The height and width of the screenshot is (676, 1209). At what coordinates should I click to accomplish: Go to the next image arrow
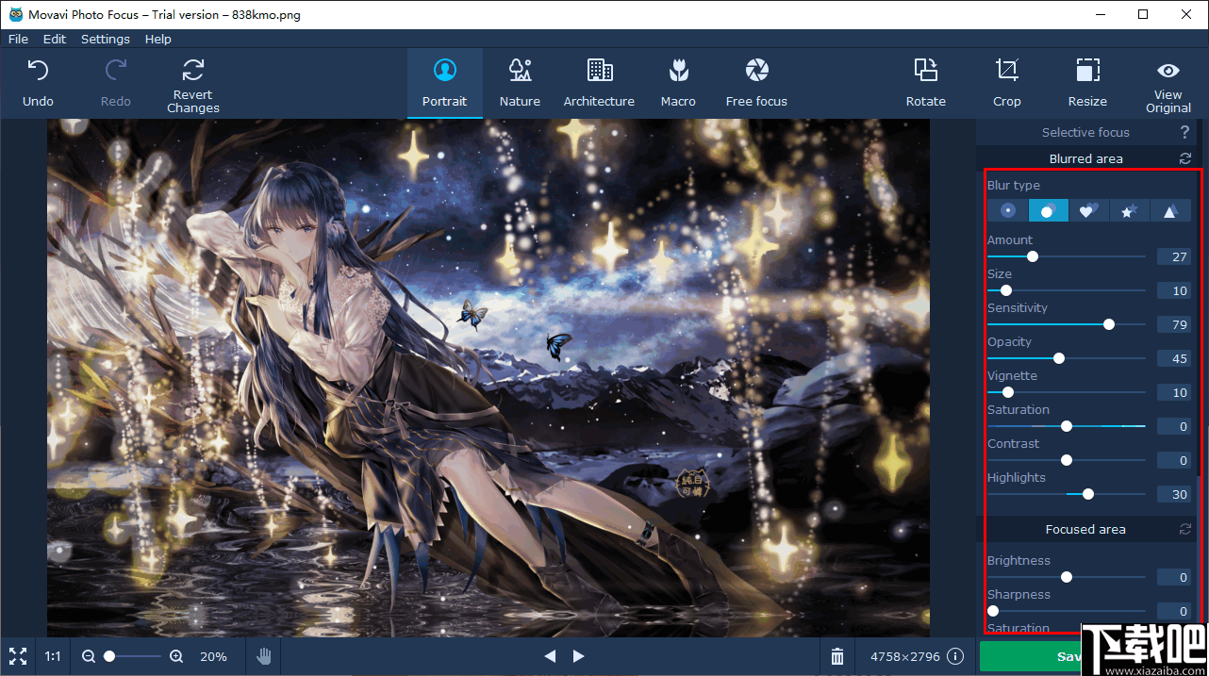pos(579,656)
